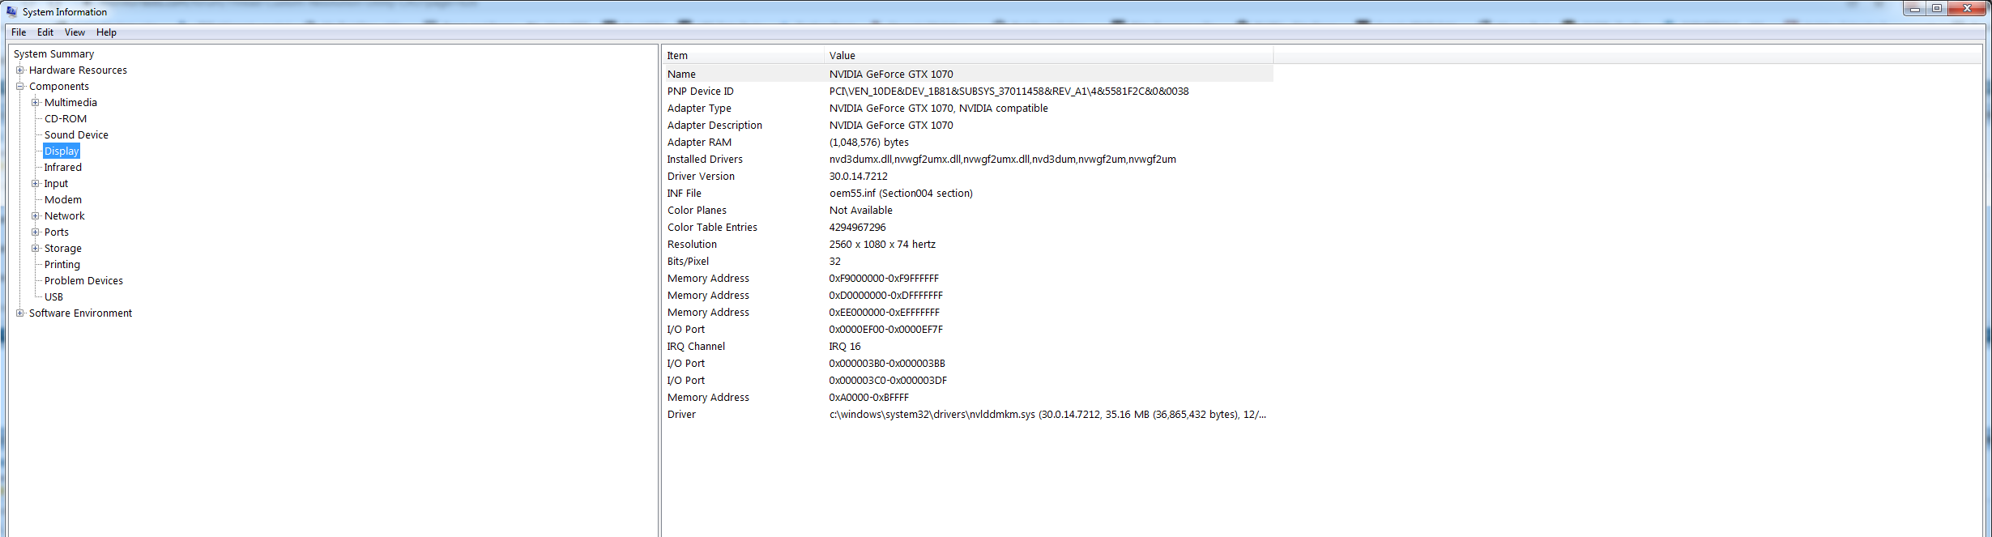
Task: Expand the Input category node
Action: [36, 184]
